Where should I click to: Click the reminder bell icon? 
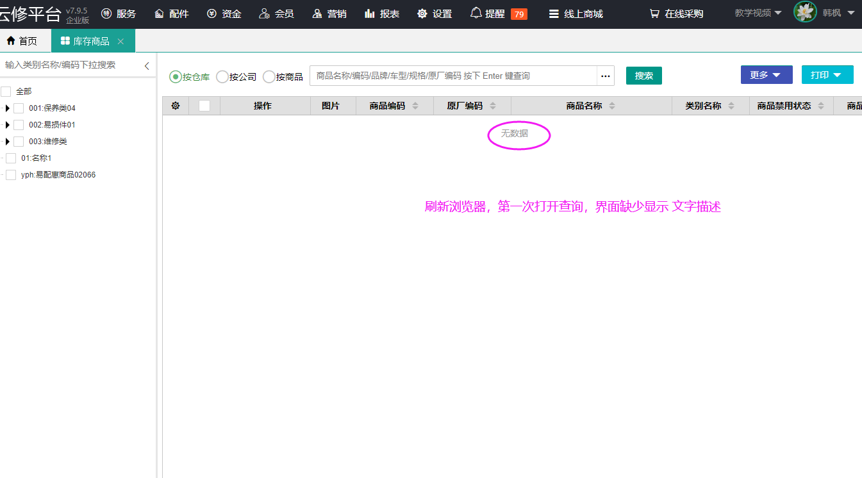[x=476, y=13]
